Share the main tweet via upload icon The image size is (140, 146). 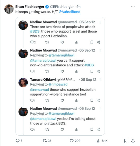(133, 141)
